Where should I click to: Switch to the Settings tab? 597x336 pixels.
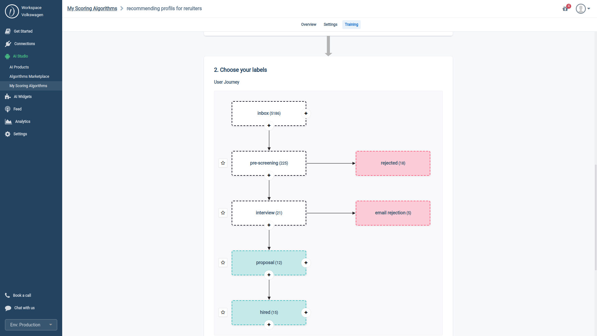point(330,24)
